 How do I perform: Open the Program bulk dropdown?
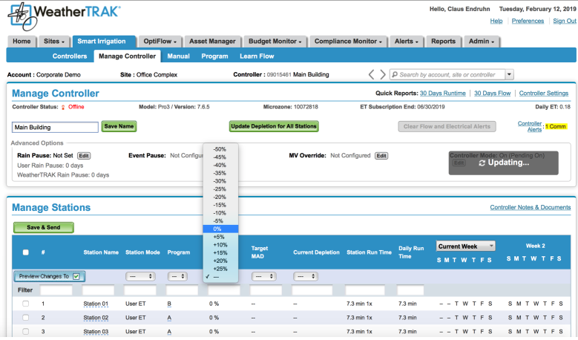[177, 276]
